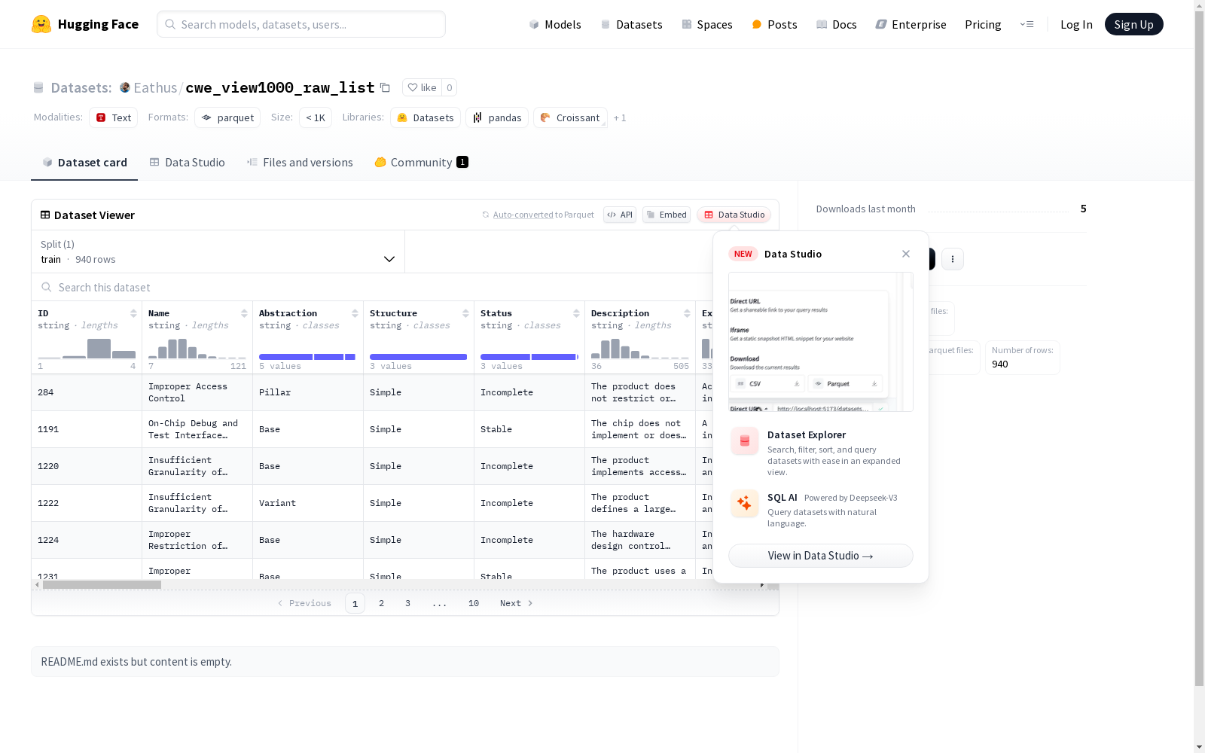Switch to the Data Studio tab
Viewport: 1205px width, 753px height.
(188, 163)
